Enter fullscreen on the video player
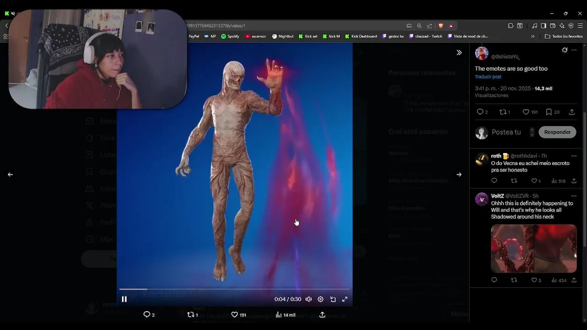 [345, 299]
